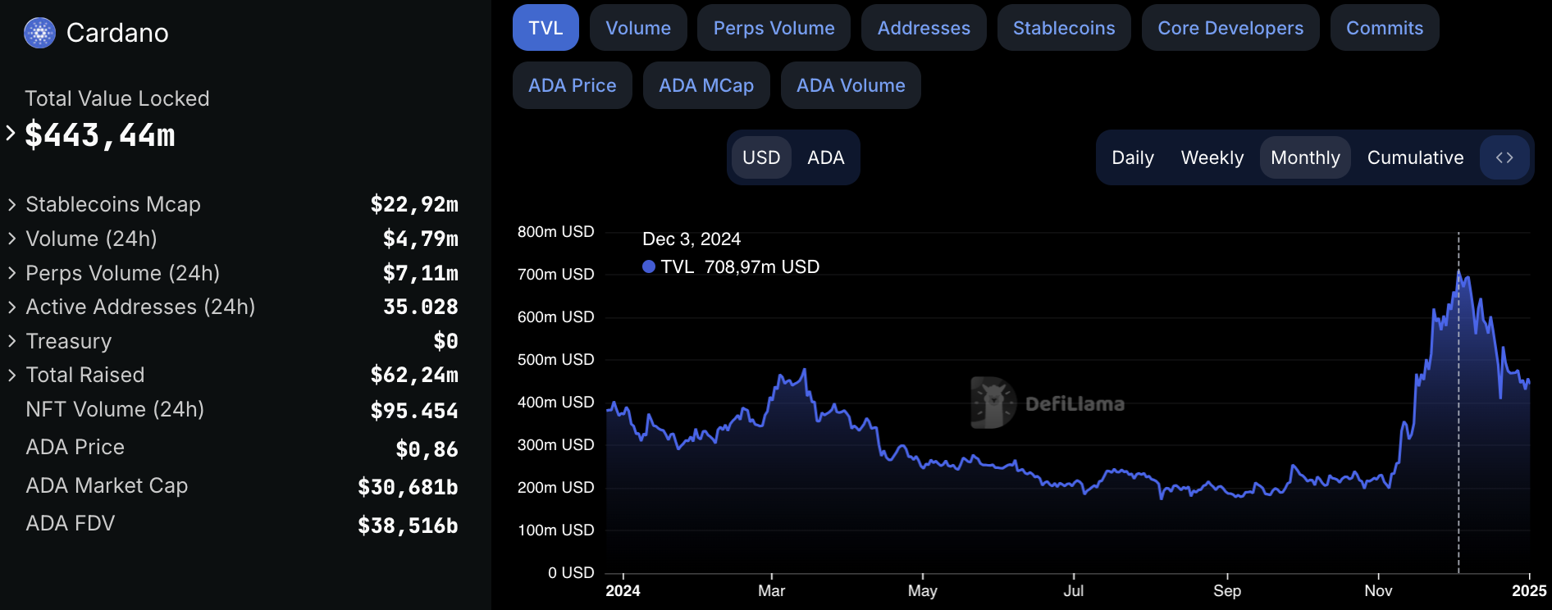
Task: Toggle the Core Developers chart metric
Action: [x=1230, y=28]
